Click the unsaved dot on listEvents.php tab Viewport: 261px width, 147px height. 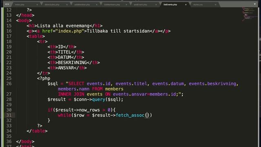186,4
